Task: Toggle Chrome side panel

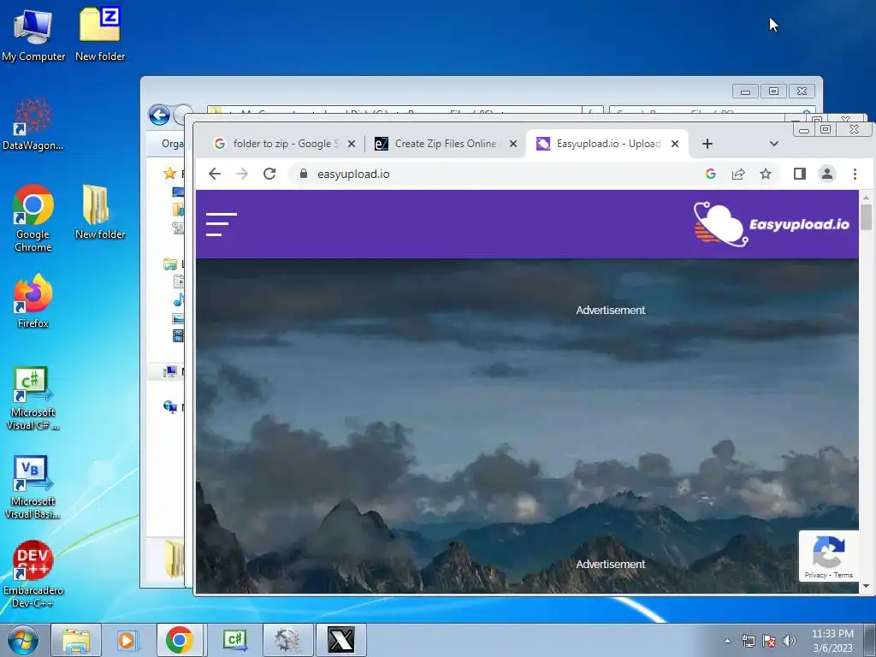Action: [x=800, y=174]
